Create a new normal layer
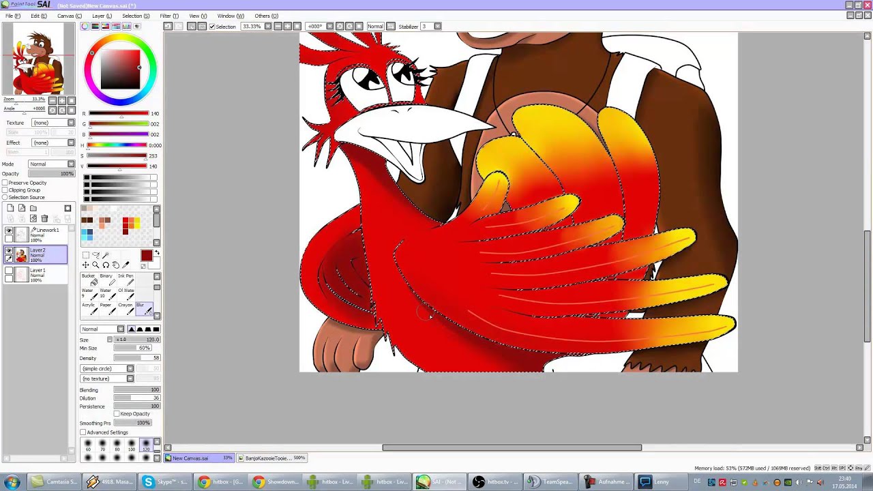The width and height of the screenshot is (873, 491). coord(10,208)
